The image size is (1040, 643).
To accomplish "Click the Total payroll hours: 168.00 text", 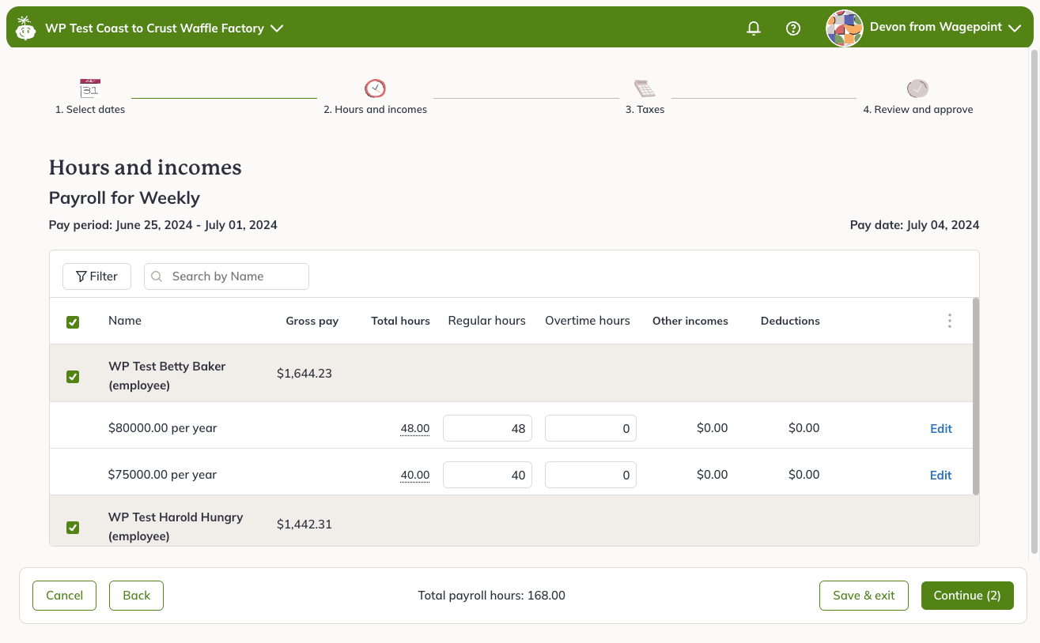I will click(491, 596).
